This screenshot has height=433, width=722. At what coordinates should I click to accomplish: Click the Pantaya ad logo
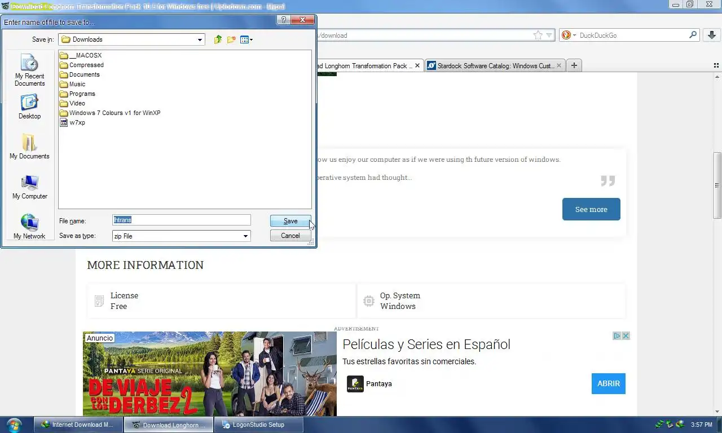[x=355, y=384]
